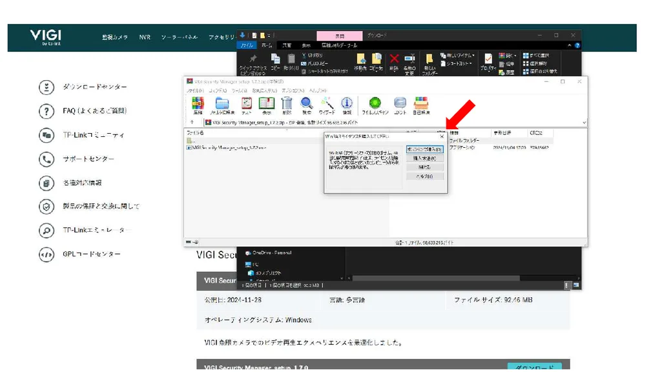Screen dimensions: 646x372
Task: Click the GPL code center icon
Action: 47,254
